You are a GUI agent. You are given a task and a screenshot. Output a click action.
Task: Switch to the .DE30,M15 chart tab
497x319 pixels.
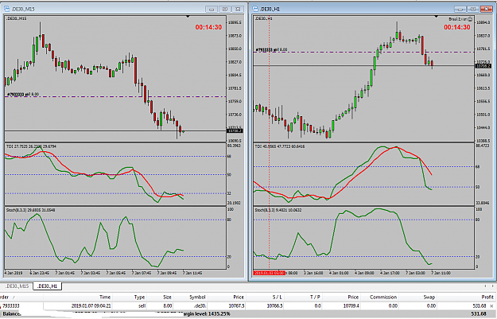click(x=17, y=286)
